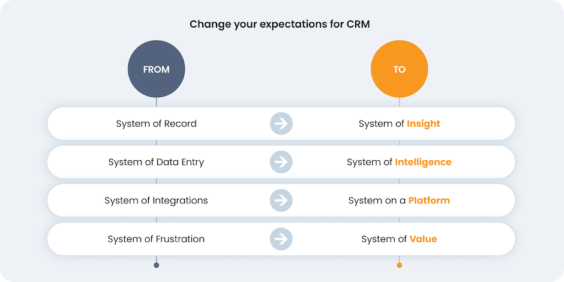Select the System of Data Entry label
564x282 pixels.
(156, 162)
